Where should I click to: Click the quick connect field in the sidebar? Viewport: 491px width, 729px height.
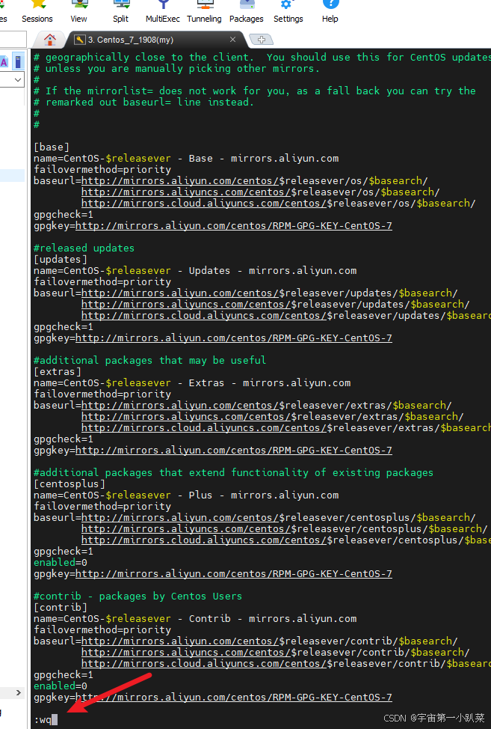coord(13,40)
